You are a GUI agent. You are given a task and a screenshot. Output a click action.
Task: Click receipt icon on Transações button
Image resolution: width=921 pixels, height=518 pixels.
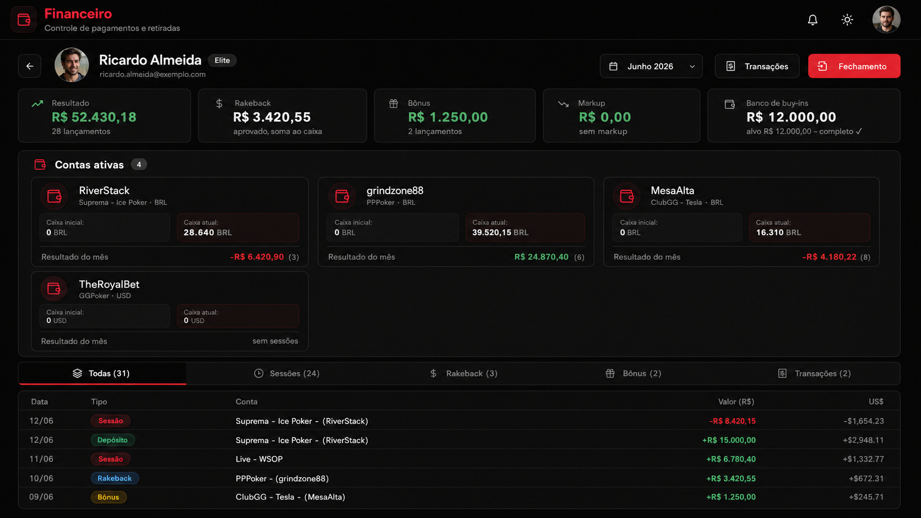coord(730,66)
